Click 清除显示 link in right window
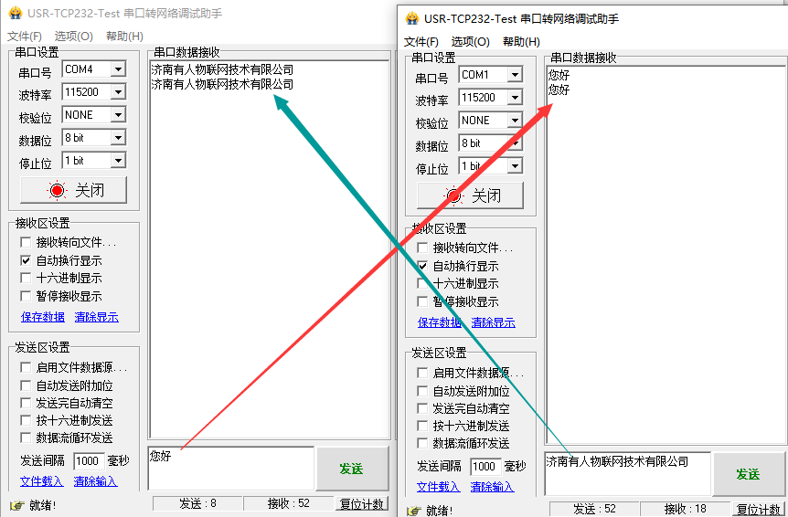 (x=494, y=322)
